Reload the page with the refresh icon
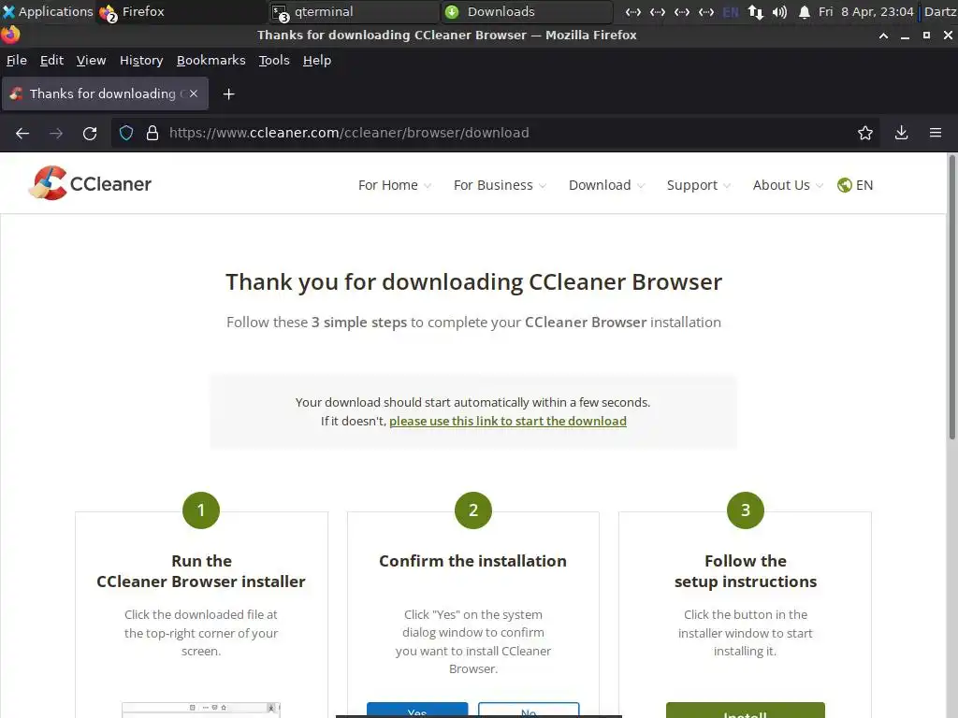 pos(90,133)
